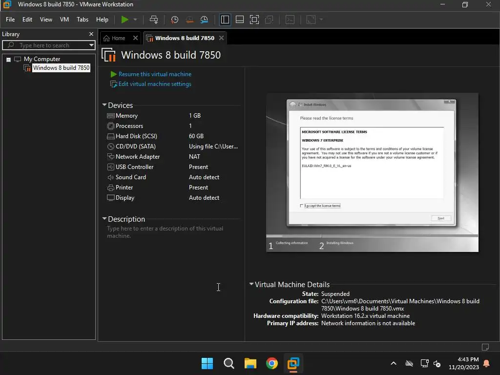
Task: Click the Suspended state text
Action: click(335, 294)
